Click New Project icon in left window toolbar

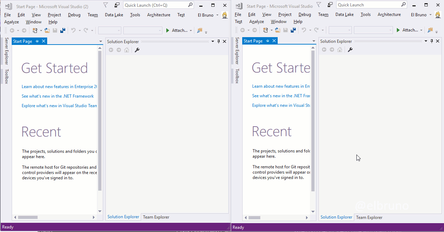tap(35, 30)
